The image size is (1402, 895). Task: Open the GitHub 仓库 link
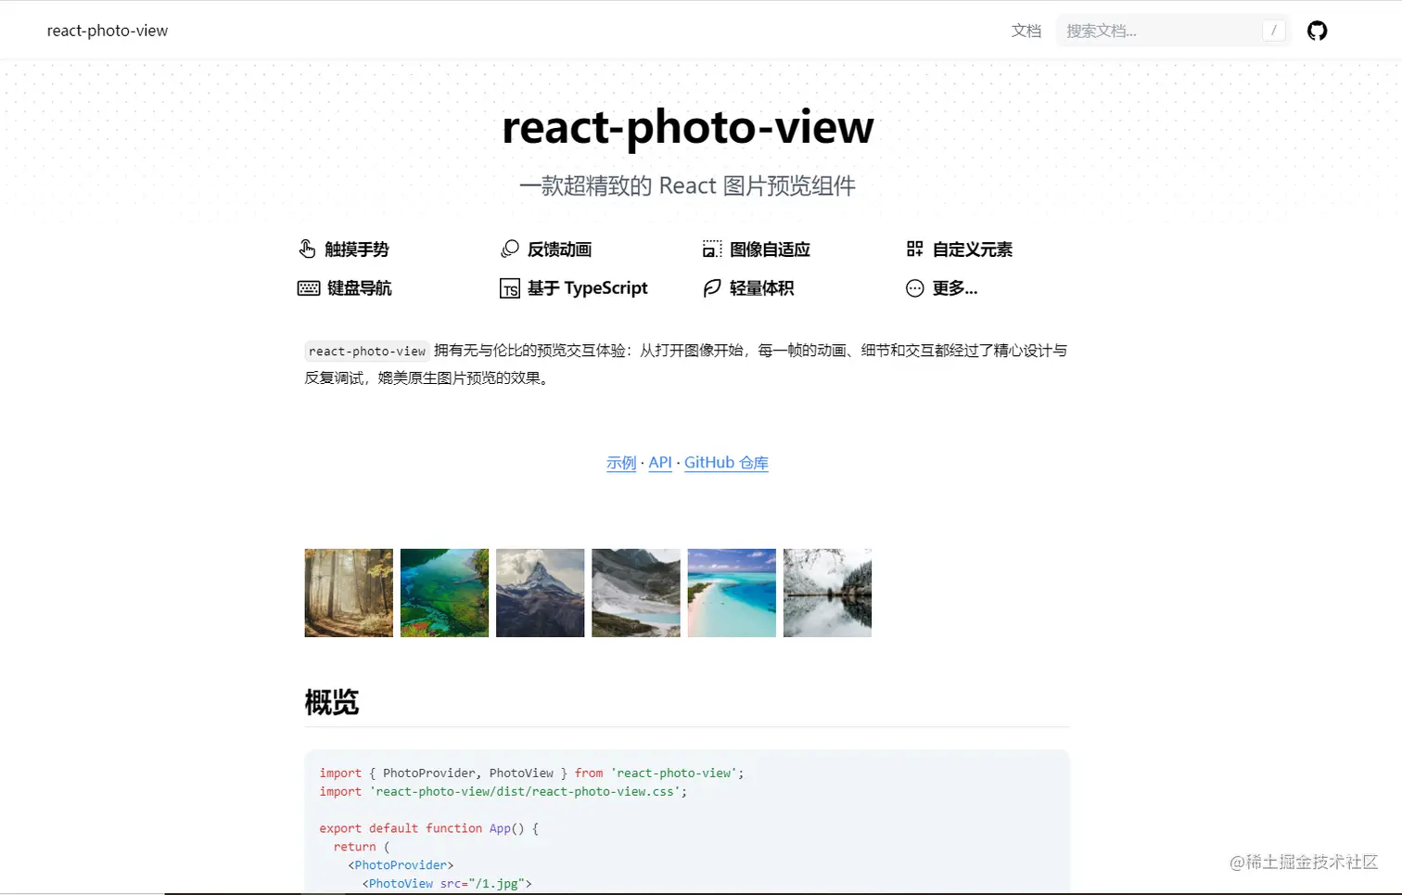tap(726, 463)
